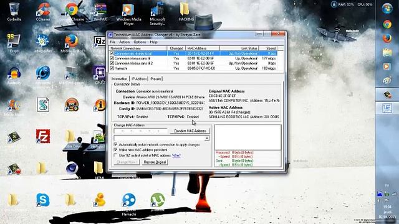
Task: Open the Options menu
Action: [x=140, y=42]
